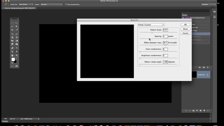Toggle Show Sampling Ring checkbox
The image size is (224, 126).
[66, 4]
